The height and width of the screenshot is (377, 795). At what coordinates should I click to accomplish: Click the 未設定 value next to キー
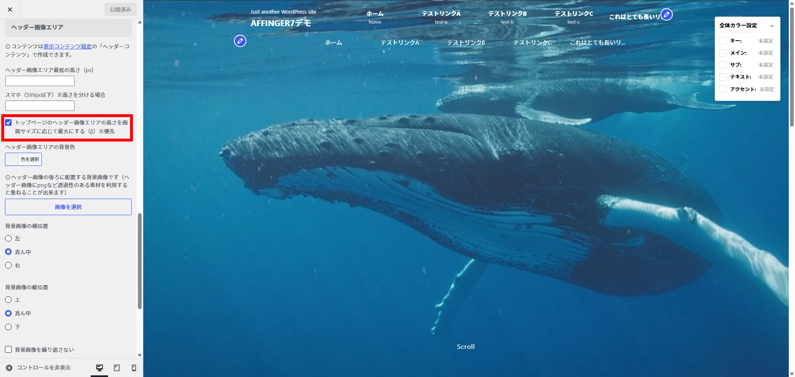click(766, 41)
